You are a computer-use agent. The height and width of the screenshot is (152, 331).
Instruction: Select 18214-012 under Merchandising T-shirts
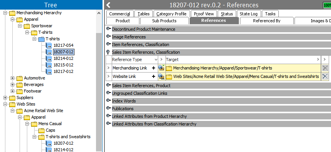(63, 58)
